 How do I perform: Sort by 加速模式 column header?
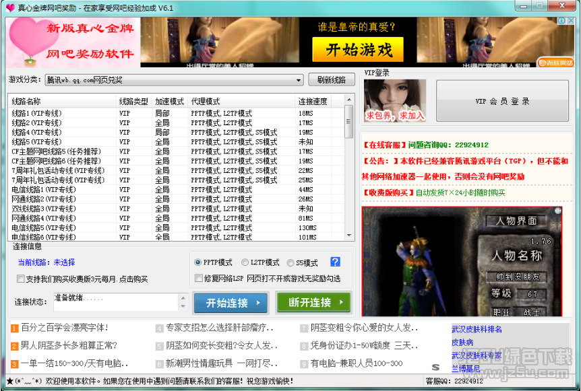click(169, 102)
